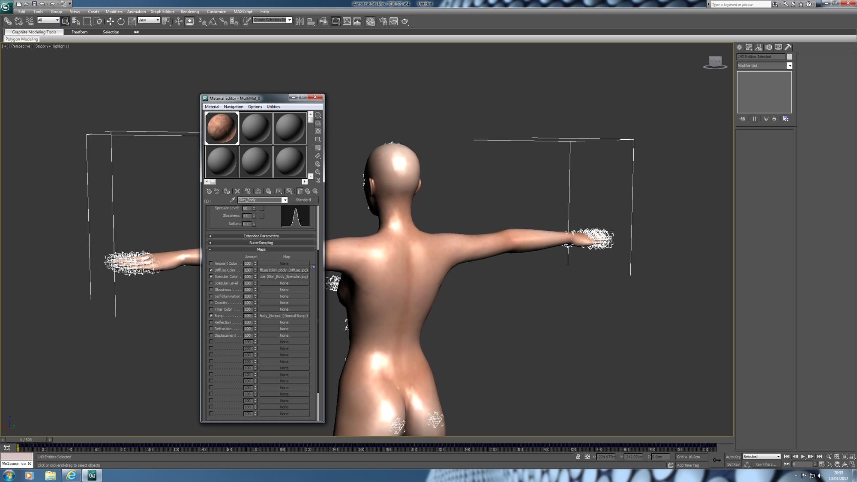Screen dimensions: 857x482
Task: Click Sample Type sphere icon
Action: click(x=318, y=115)
